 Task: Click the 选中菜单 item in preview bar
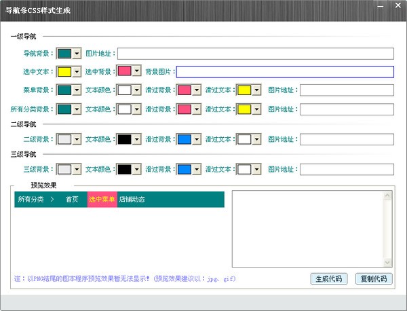[x=102, y=200]
